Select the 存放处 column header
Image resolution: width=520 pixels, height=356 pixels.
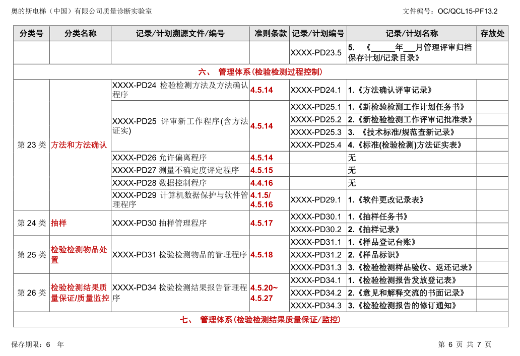coord(492,33)
